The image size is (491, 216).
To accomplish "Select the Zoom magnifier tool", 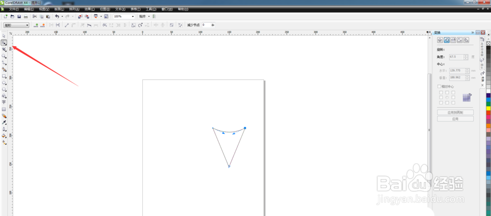I will 4,56.
